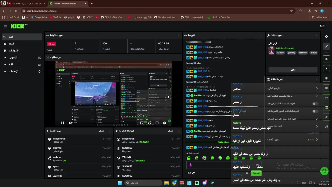332x187 pixels.
Task: Open chat settings gear icon
Action: pyautogui.click(x=247, y=173)
